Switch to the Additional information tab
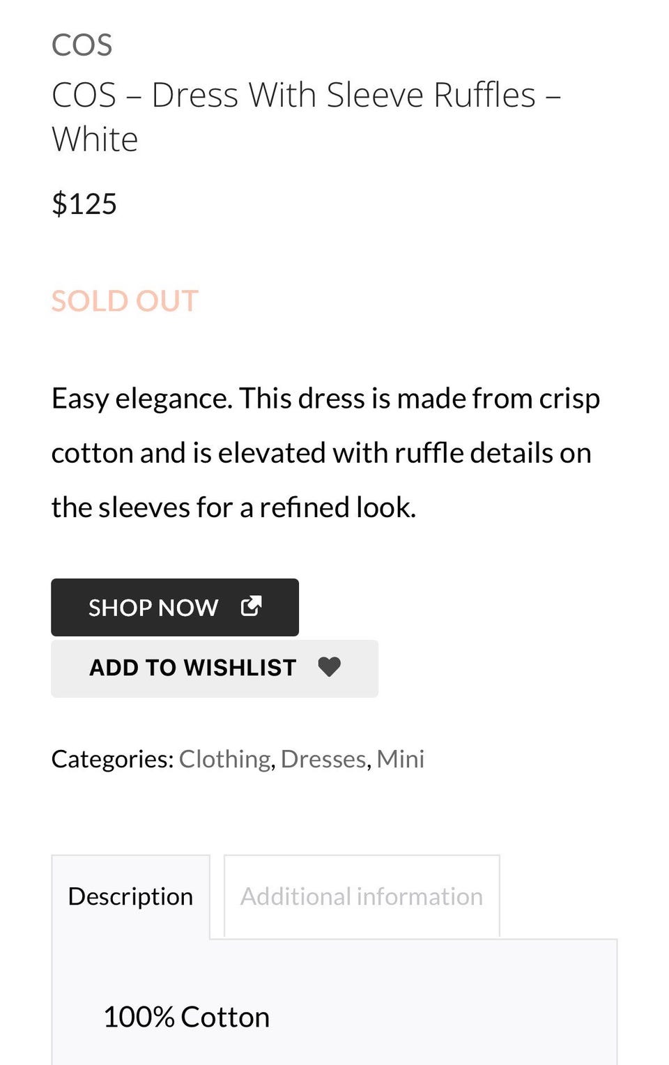Image resolution: width=669 pixels, height=1065 pixels. (362, 896)
